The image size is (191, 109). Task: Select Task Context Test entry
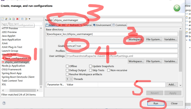click(12, 81)
